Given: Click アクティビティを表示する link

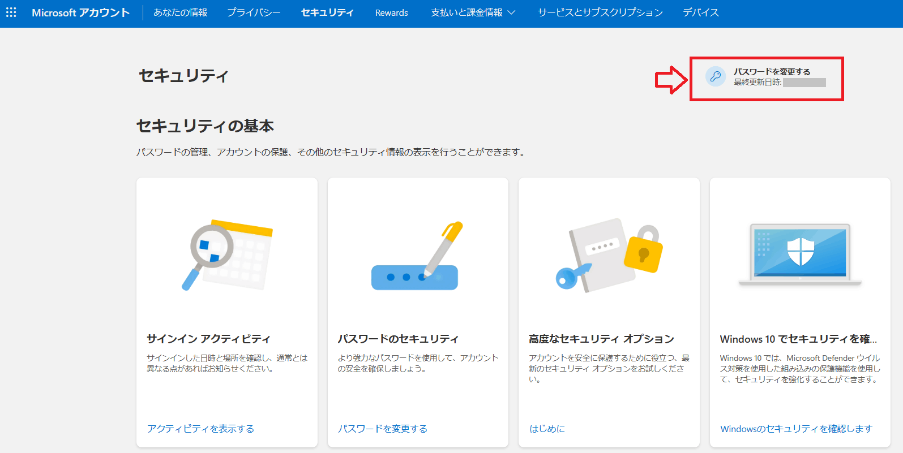Looking at the screenshot, I should tap(200, 429).
